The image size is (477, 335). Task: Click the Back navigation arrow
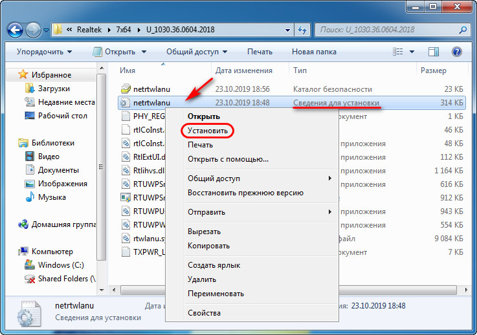[x=15, y=30]
